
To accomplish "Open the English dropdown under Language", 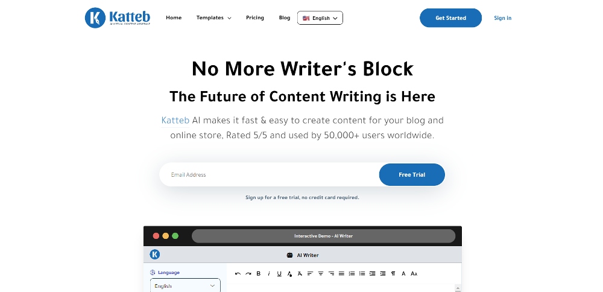I will (x=185, y=285).
